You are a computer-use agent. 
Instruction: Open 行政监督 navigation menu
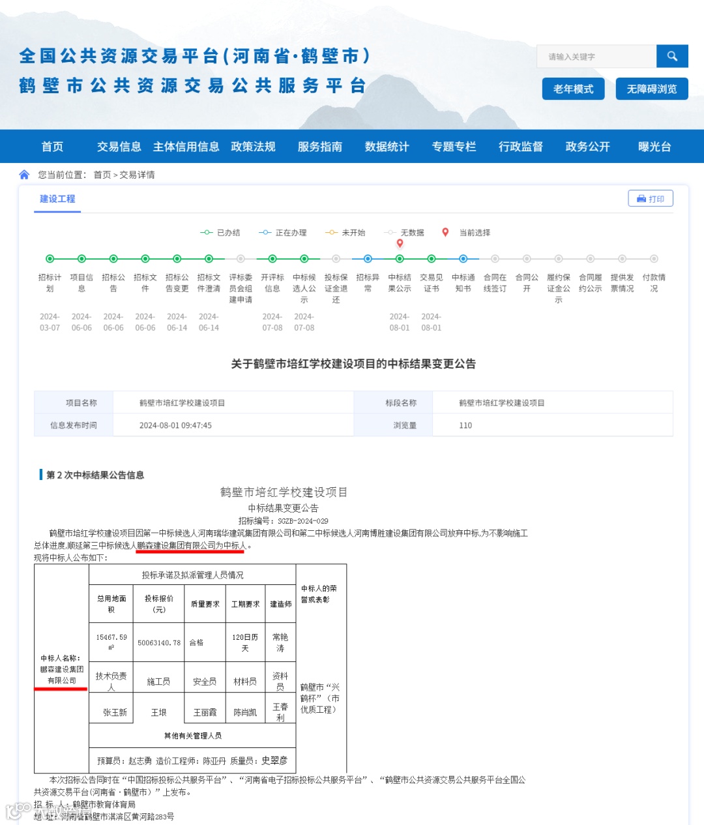(x=521, y=147)
